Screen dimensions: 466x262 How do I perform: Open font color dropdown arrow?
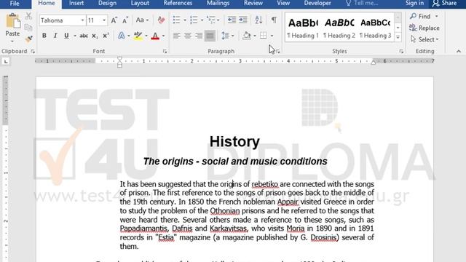163,36
